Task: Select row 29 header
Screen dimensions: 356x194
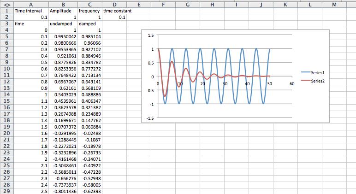Action: (x=7, y=191)
